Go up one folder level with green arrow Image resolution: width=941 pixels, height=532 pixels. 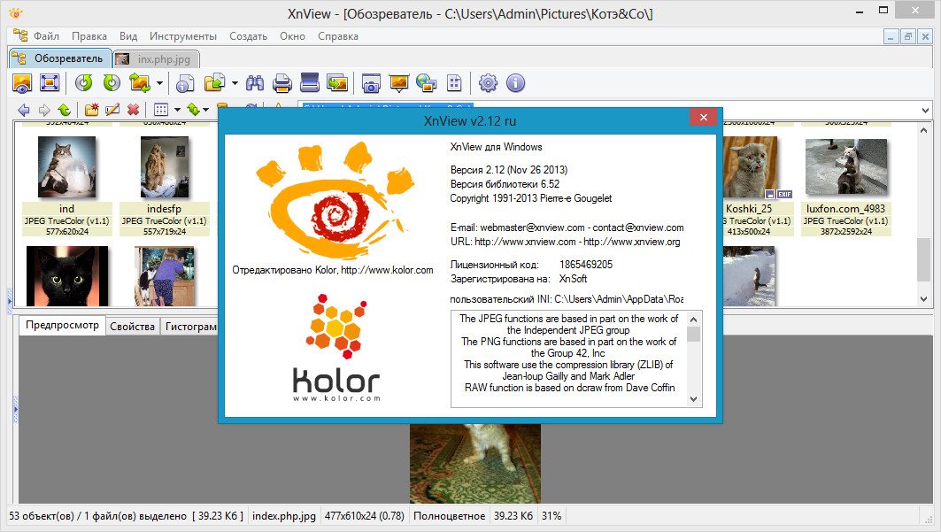[64, 110]
